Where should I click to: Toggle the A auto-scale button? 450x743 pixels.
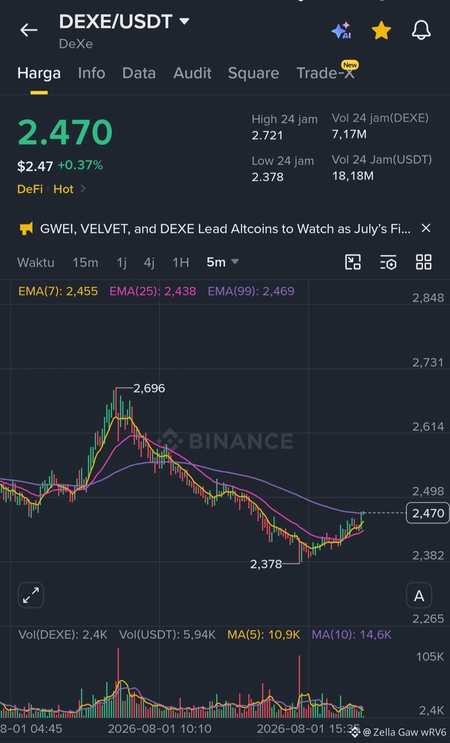(419, 595)
